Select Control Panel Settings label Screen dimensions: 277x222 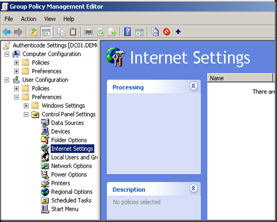69,114
